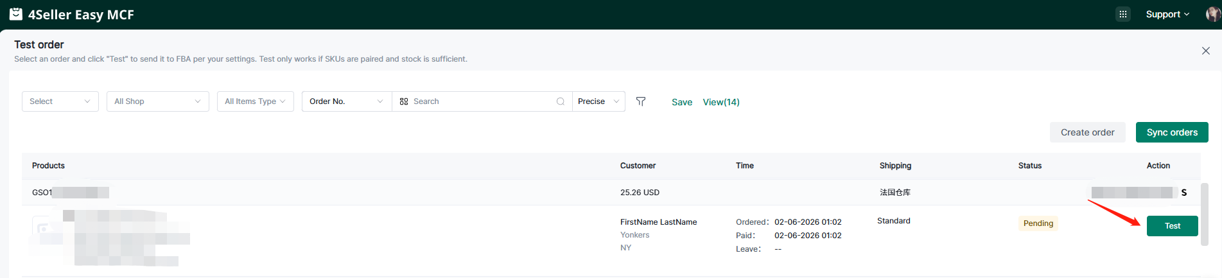Open the apps grid icon in header

coord(1122,14)
